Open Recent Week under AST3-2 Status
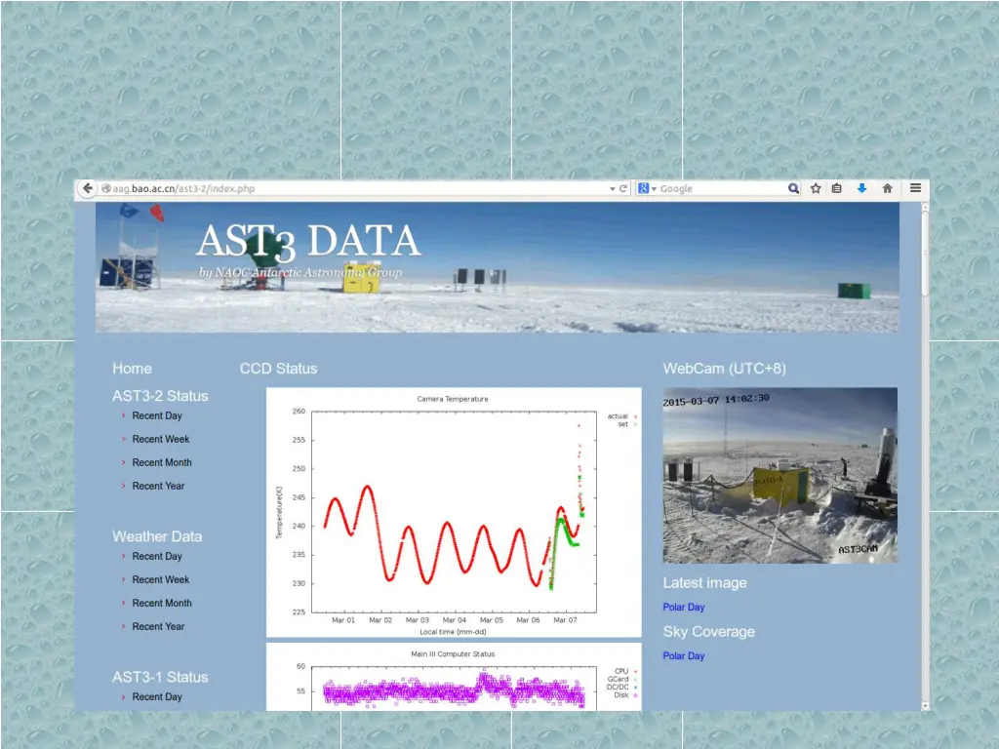 pyautogui.click(x=161, y=440)
